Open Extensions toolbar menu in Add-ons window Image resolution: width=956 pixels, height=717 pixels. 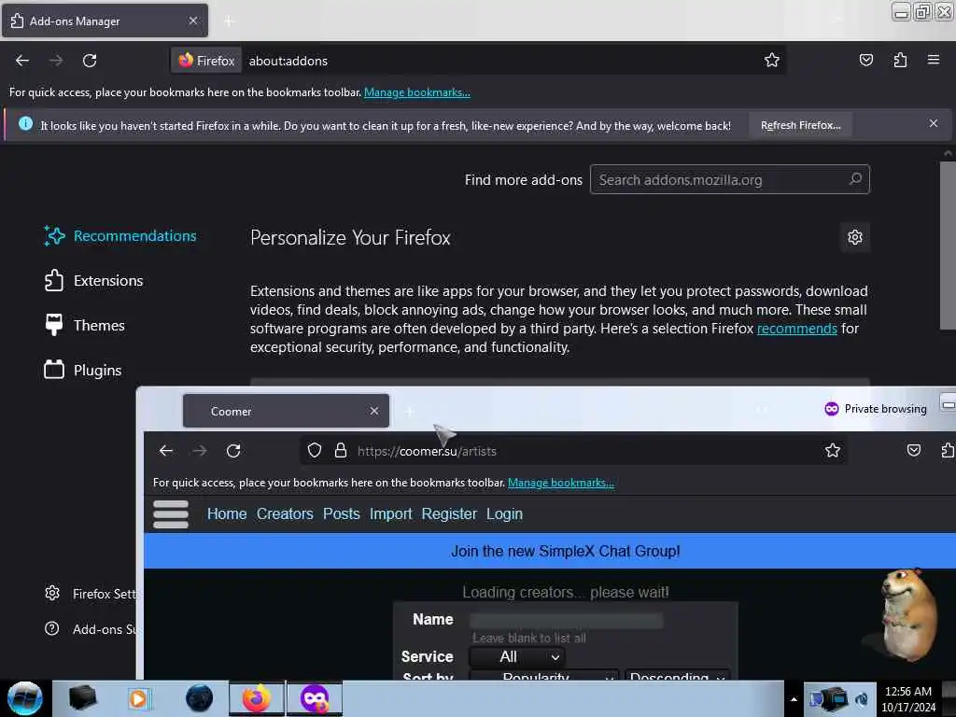(x=900, y=60)
